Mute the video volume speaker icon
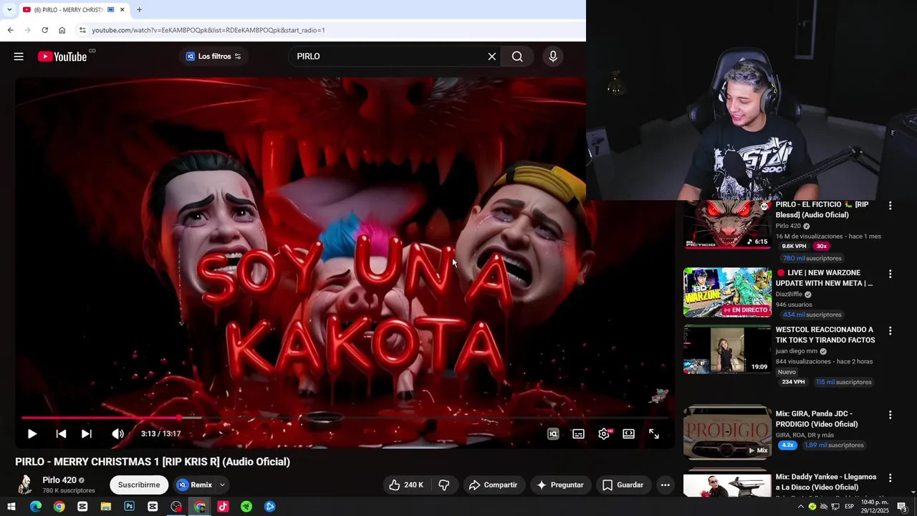The height and width of the screenshot is (516, 917). click(x=118, y=434)
